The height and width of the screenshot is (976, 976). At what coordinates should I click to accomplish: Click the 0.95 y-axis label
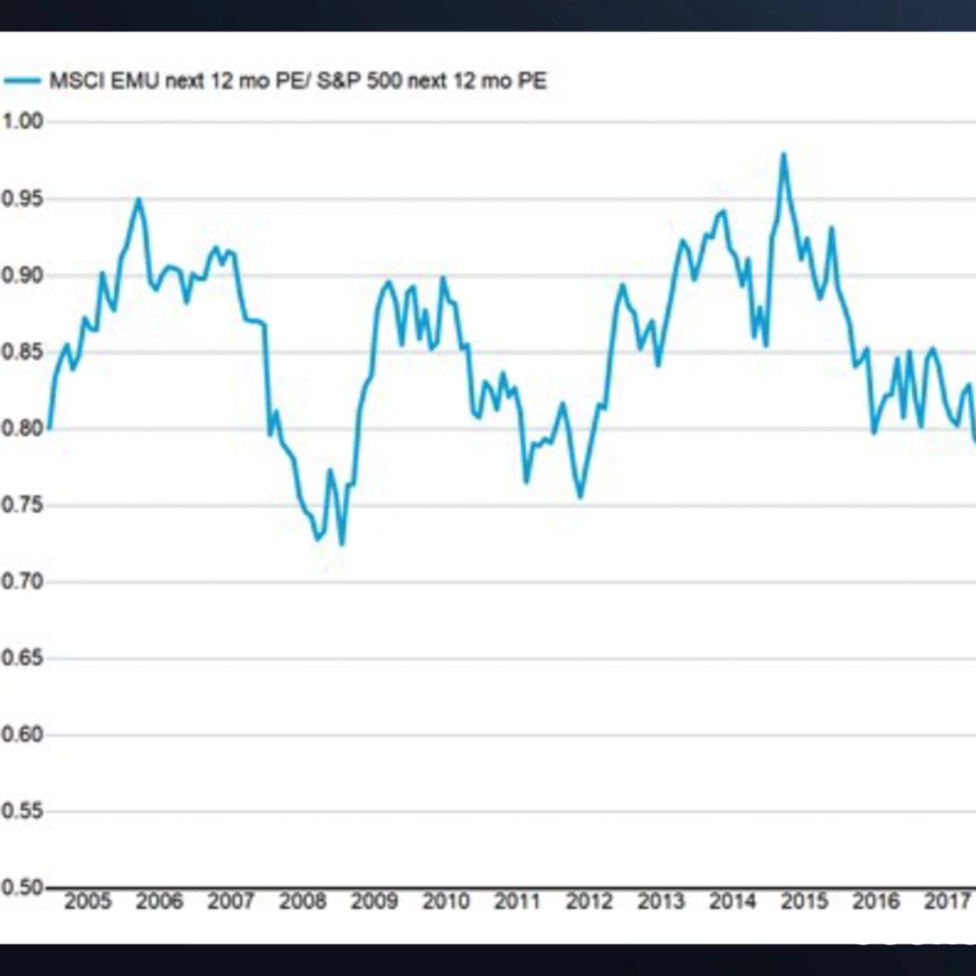pyautogui.click(x=22, y=198)
